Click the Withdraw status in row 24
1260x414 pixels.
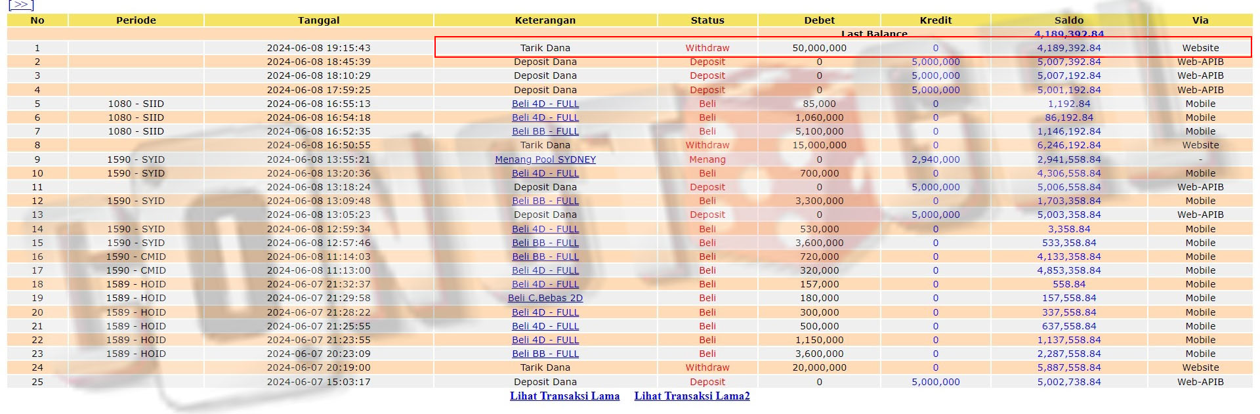coord(707,367)
